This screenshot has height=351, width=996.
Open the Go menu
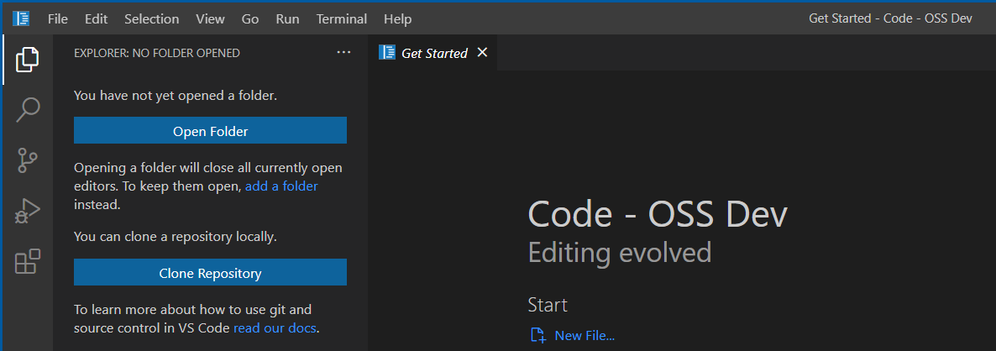click(250, 19)
